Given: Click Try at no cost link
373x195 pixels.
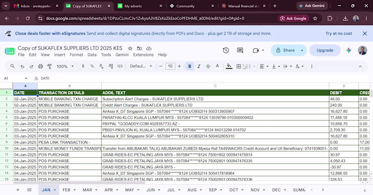Looking at the screenshot, I should pyautogui.click(x=338, y=33).
